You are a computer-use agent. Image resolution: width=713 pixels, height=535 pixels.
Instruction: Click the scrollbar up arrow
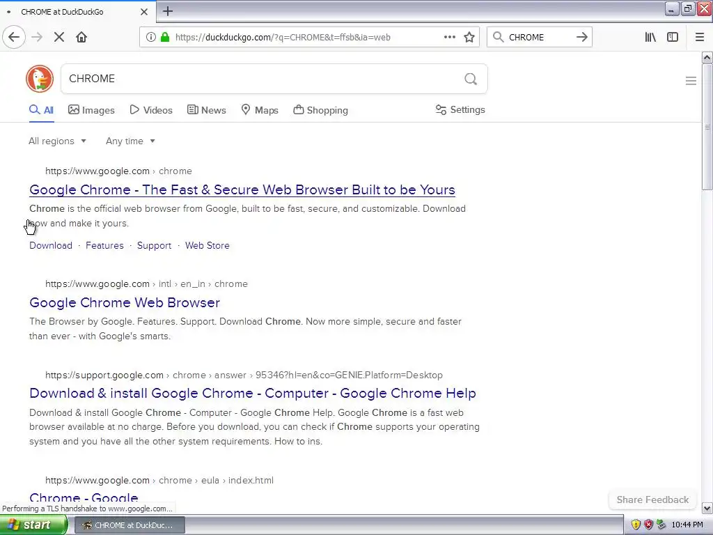[x=707, y=57]
